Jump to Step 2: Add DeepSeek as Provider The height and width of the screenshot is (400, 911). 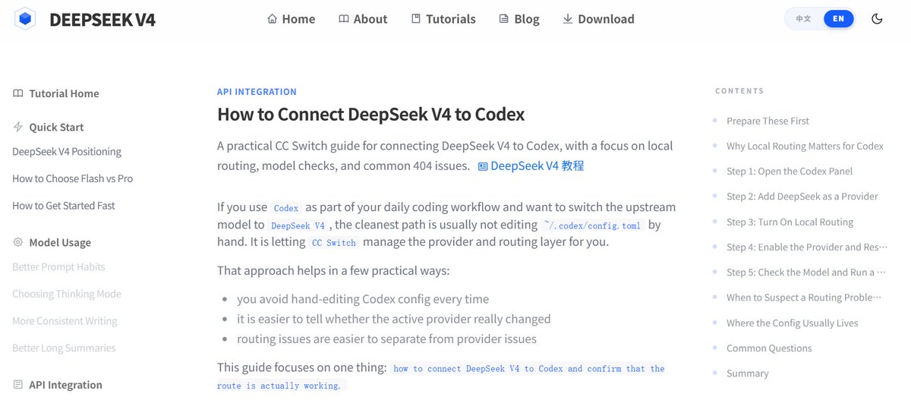point(802,196)
